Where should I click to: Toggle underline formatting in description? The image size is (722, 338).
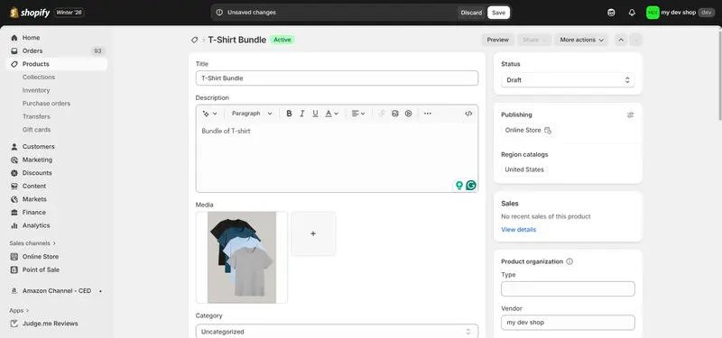315,114
